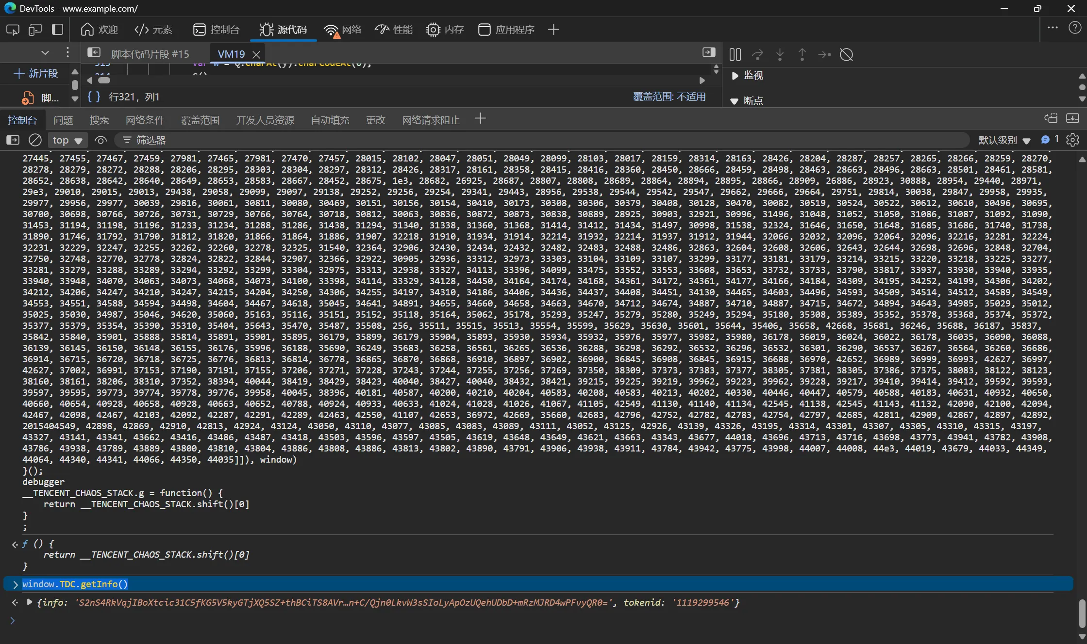The image size is (1087, 644).
Task: Switch to the 元素 elements tab
Action: pyautogui.click(x=153, y=30)
